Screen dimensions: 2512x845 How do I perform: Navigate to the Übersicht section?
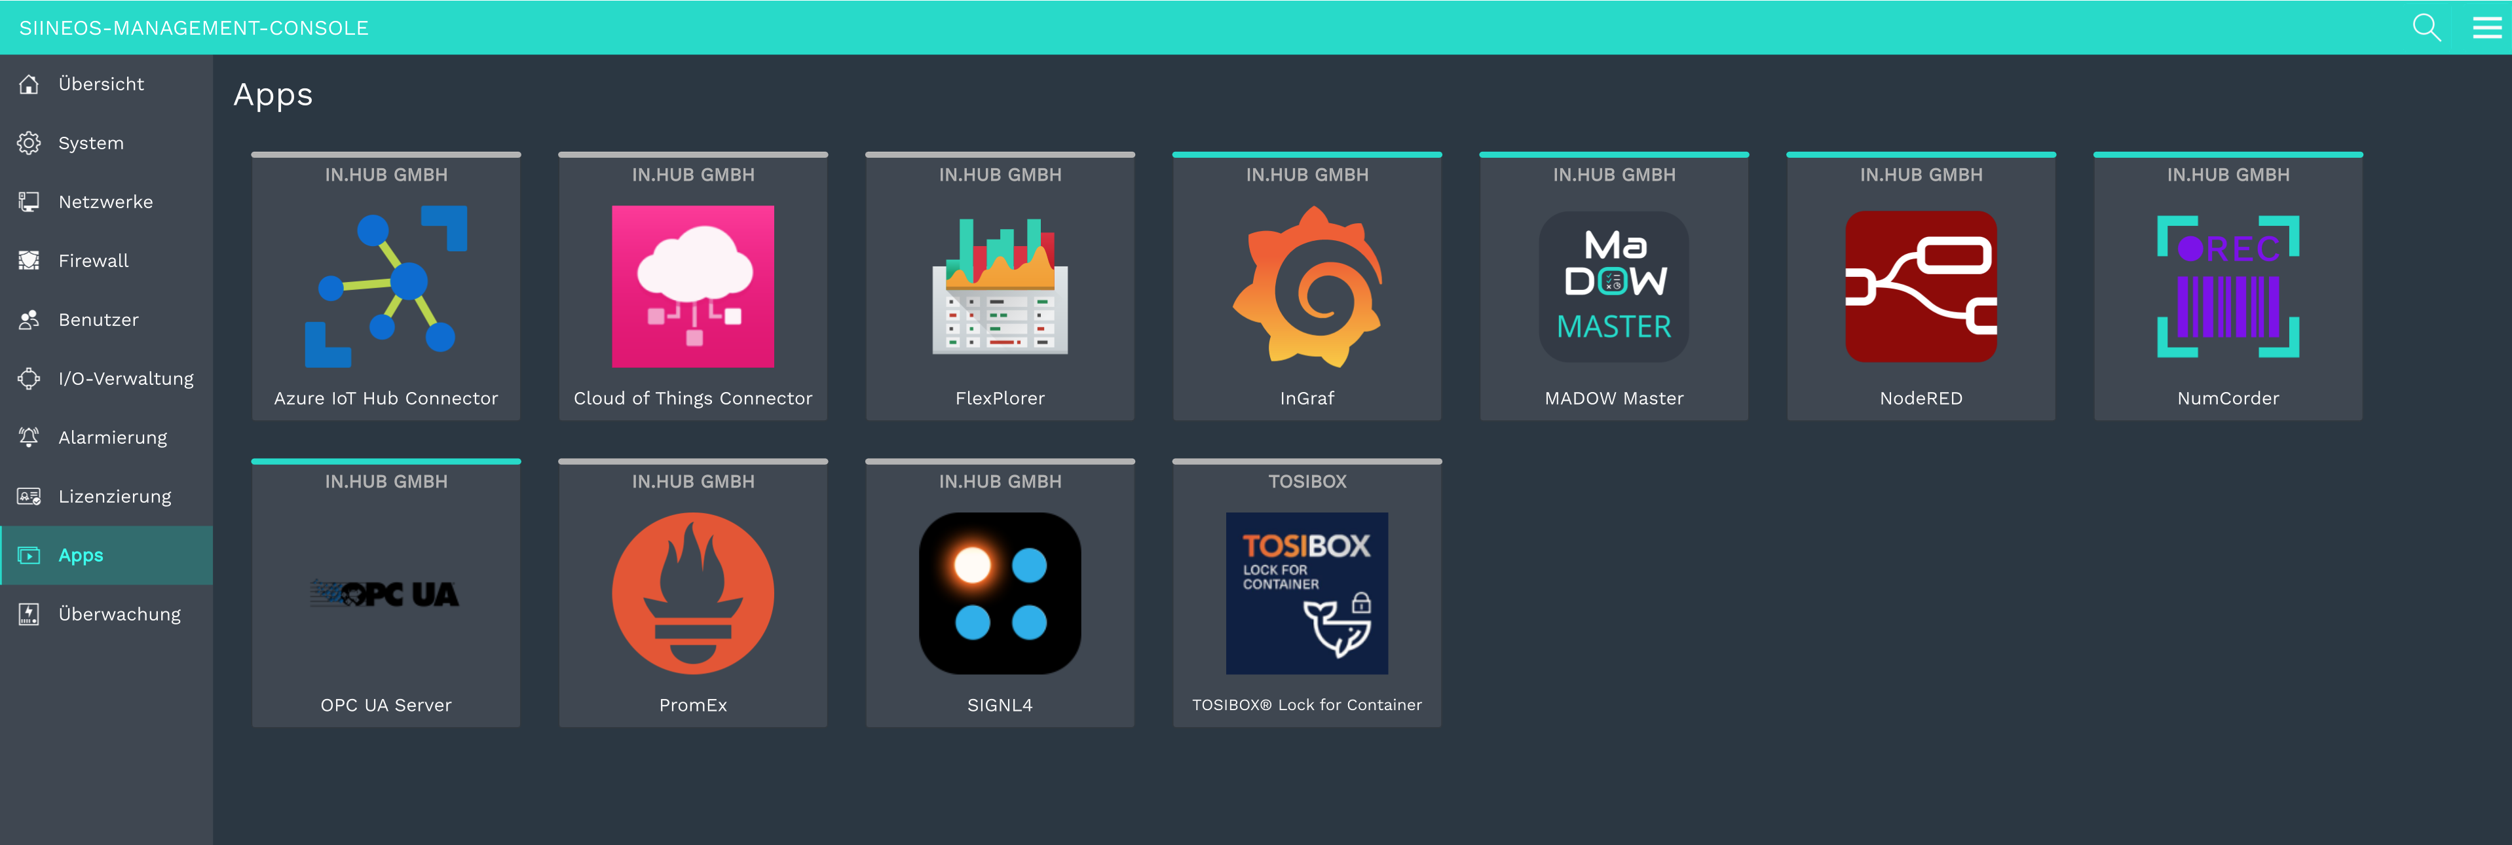click(101, 83)
